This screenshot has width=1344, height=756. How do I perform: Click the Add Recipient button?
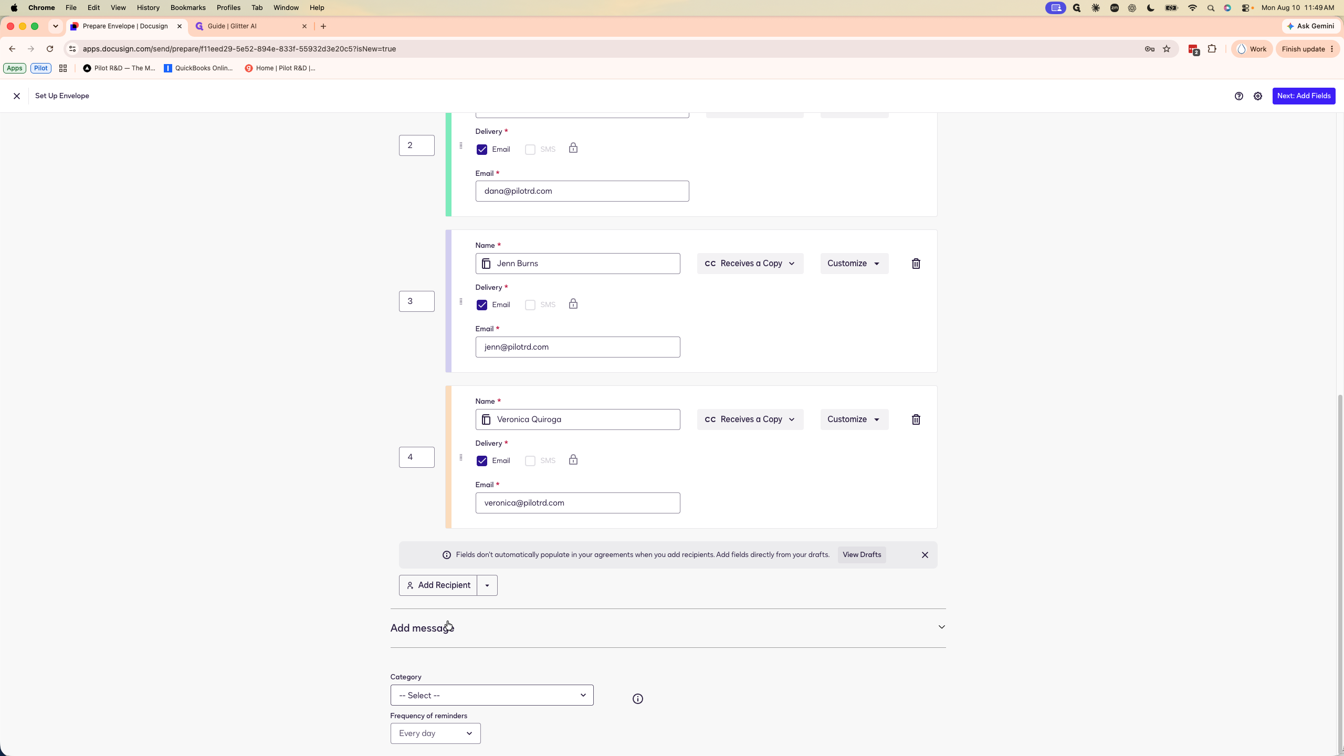(438, 585)
